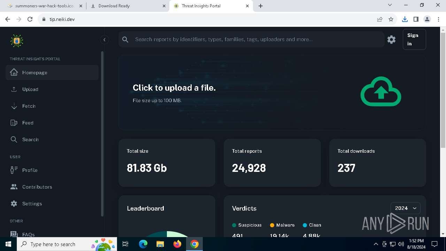
Task: Click Chrome icon in taskbar
Action: click(x=194, y=244)
